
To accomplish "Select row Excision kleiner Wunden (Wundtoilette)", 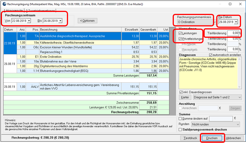I will point(93,47).
